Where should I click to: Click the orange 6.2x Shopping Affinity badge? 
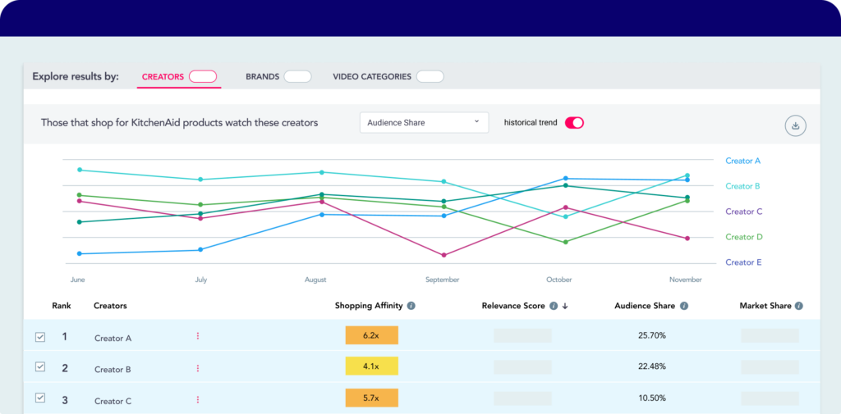tap(371, 335)
